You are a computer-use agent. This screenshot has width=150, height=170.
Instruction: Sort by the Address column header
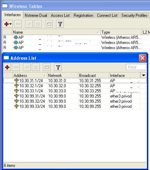click(30, 76)
